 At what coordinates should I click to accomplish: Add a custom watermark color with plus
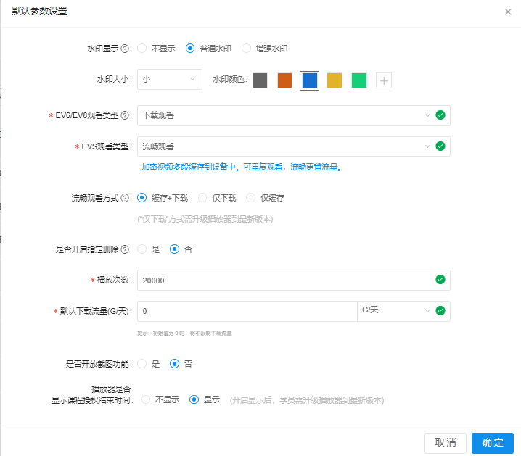384,80
